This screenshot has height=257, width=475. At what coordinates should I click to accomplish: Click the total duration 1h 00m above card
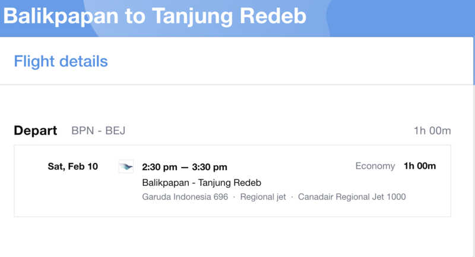(x=432, y=131)
